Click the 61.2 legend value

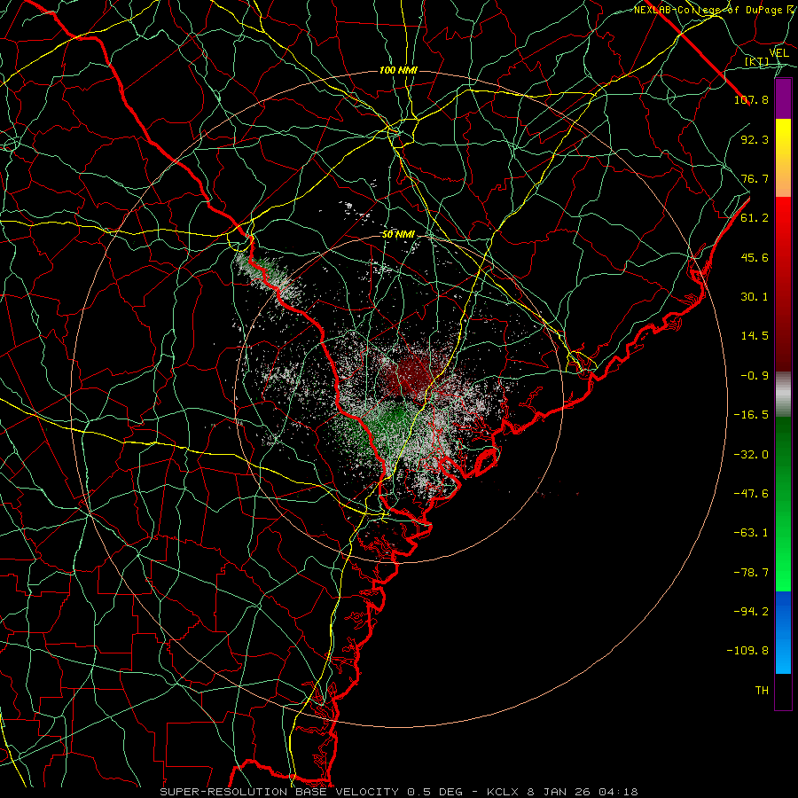click(x=755, y=218)
